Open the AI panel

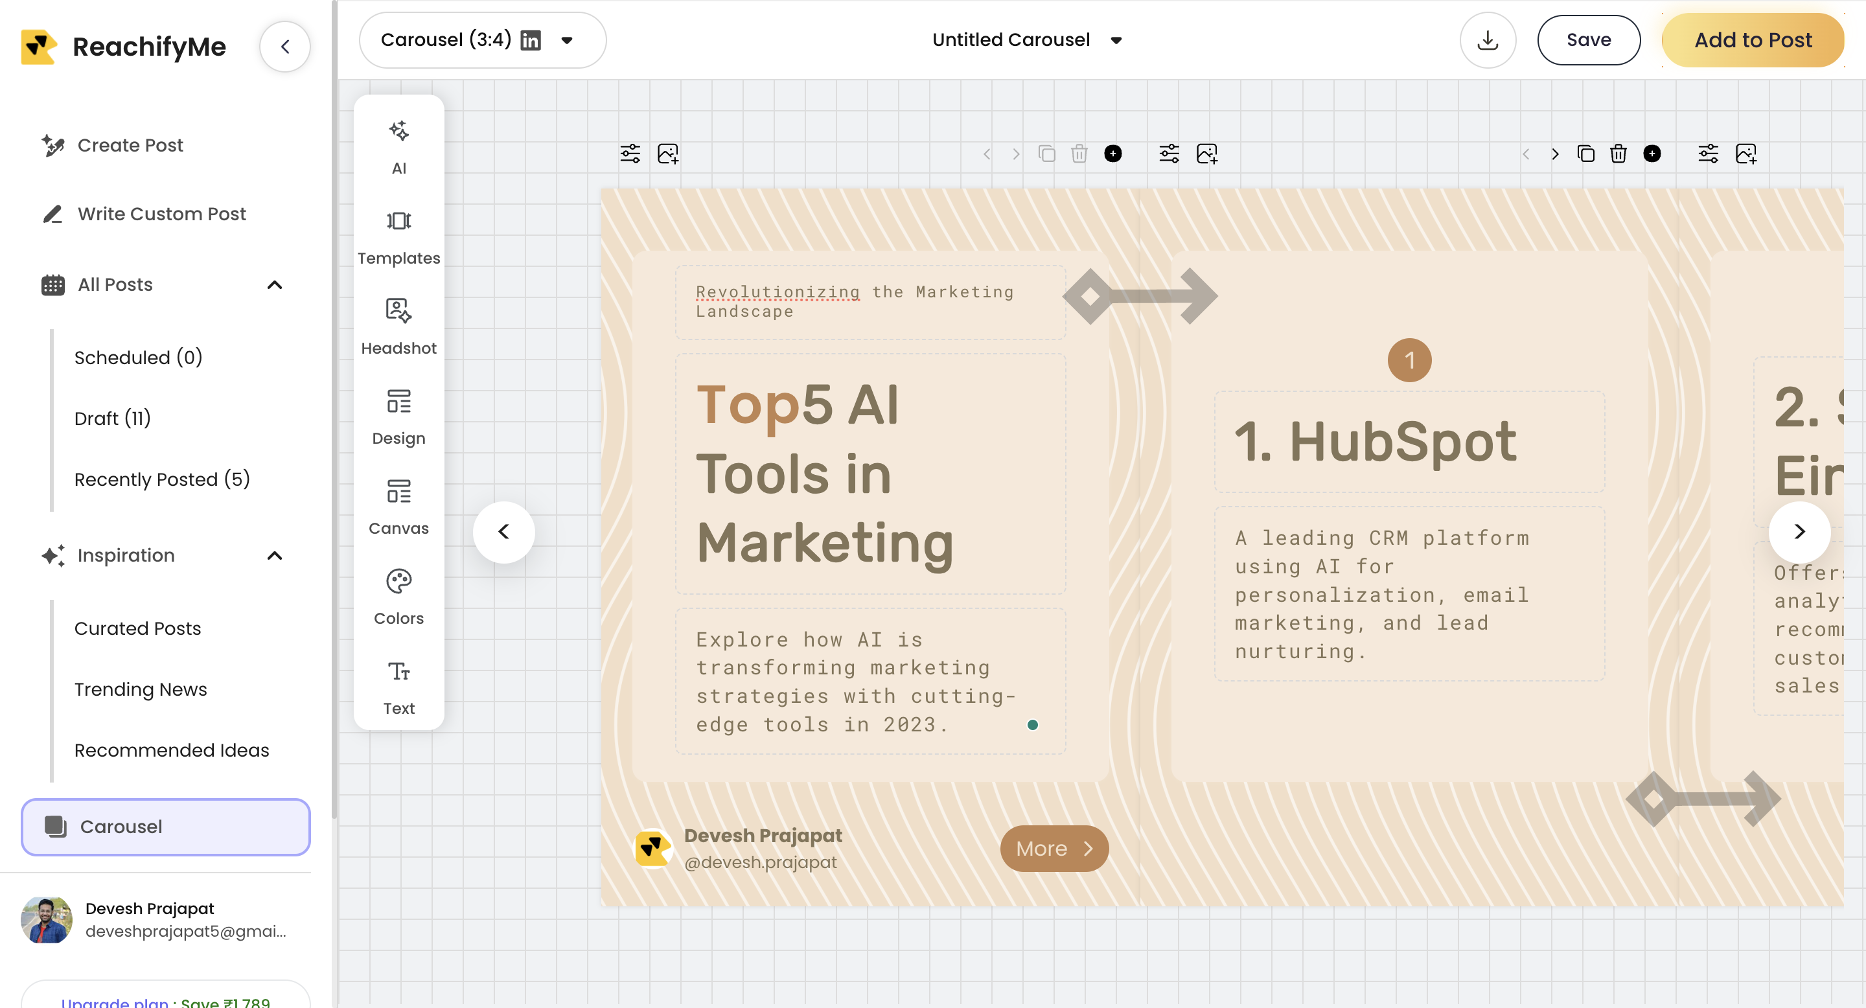coord(398,145)
